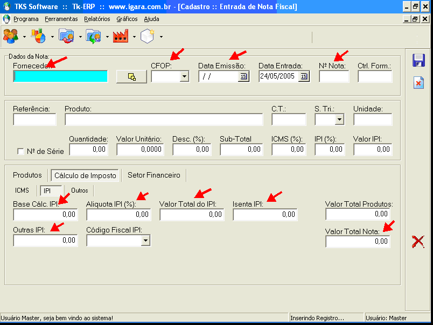
Task: Open the Ferramentas menu
Action: pos(61,19)
